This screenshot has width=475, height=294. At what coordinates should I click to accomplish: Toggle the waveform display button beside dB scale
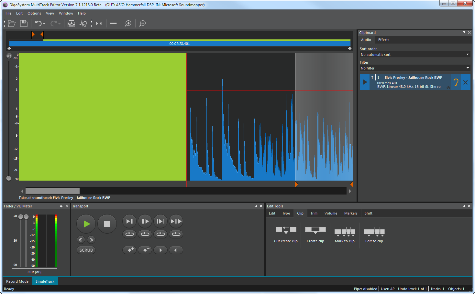point(9,56)
